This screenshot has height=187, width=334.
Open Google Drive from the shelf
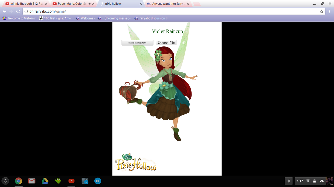click(45, 181)
